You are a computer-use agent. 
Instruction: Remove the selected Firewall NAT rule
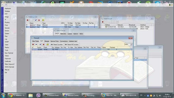tap(36, 44)
